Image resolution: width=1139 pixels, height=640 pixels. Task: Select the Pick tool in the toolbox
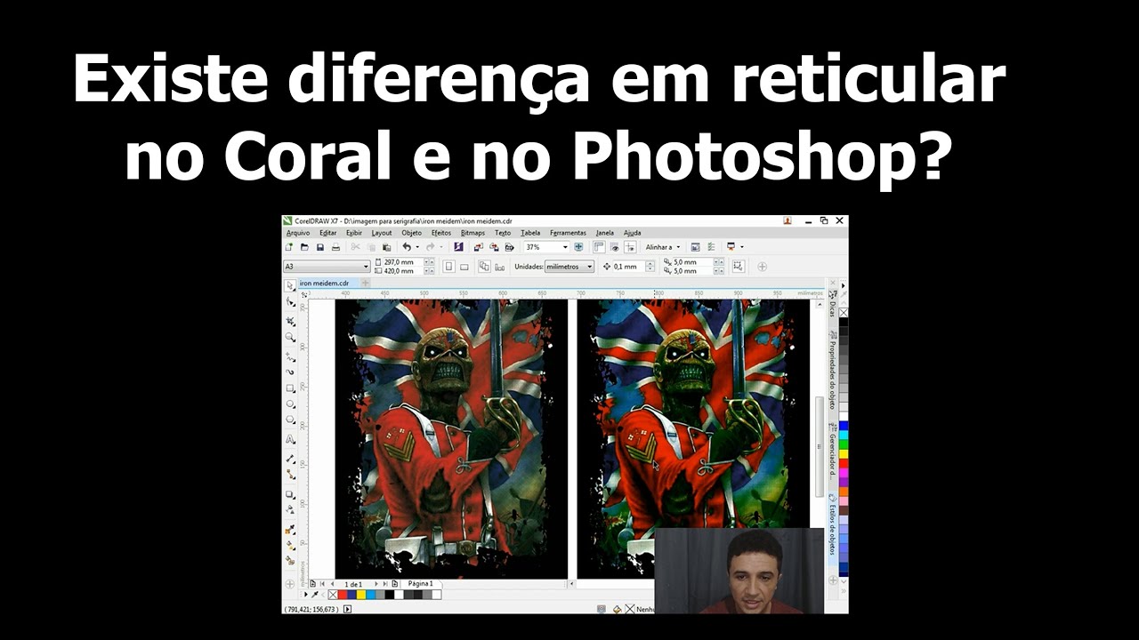[x=290, y=286]
